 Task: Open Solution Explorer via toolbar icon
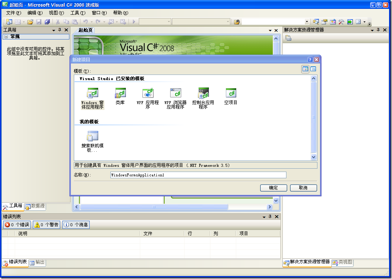(x=316, y=22)
